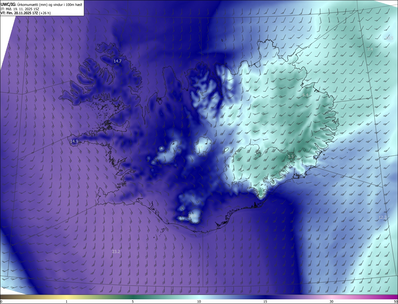This screenshot has height=304, width=398.
Task: Click the '0' label at the scale's start
Action: tap(1, 302)
